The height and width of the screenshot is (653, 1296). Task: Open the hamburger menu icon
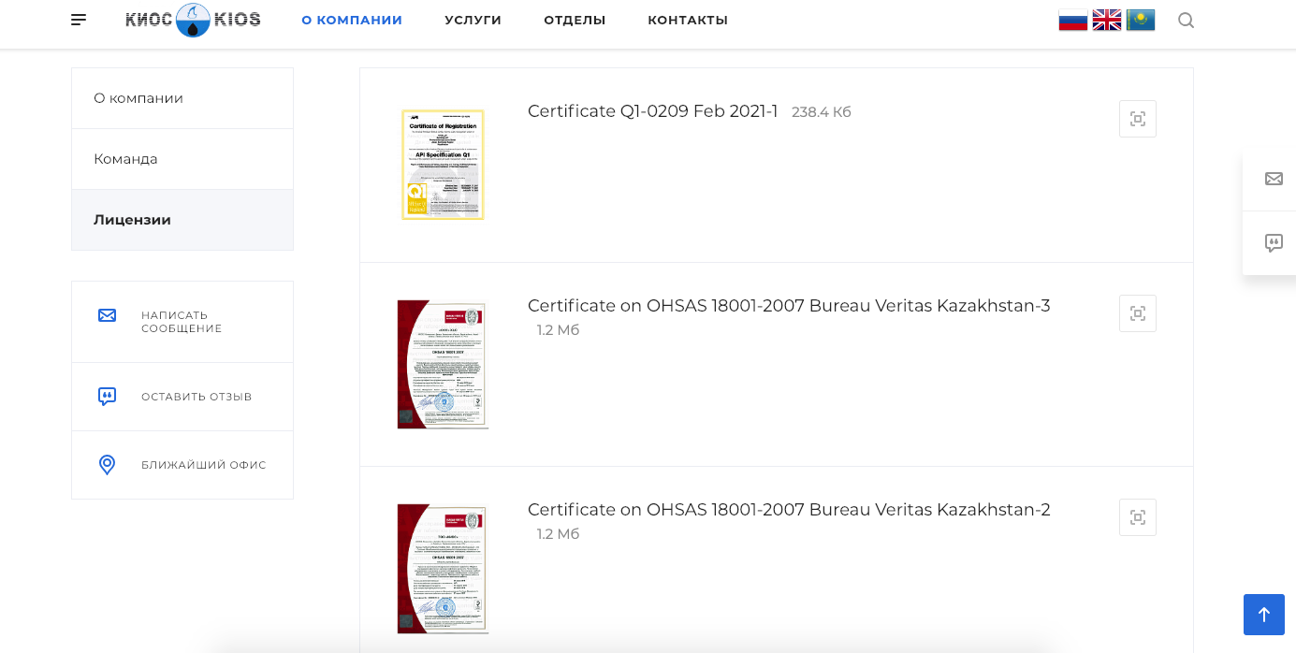(x=79, y=20)
